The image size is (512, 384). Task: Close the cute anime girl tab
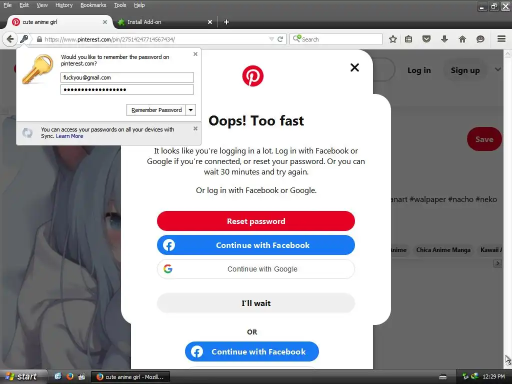(105, 22)
